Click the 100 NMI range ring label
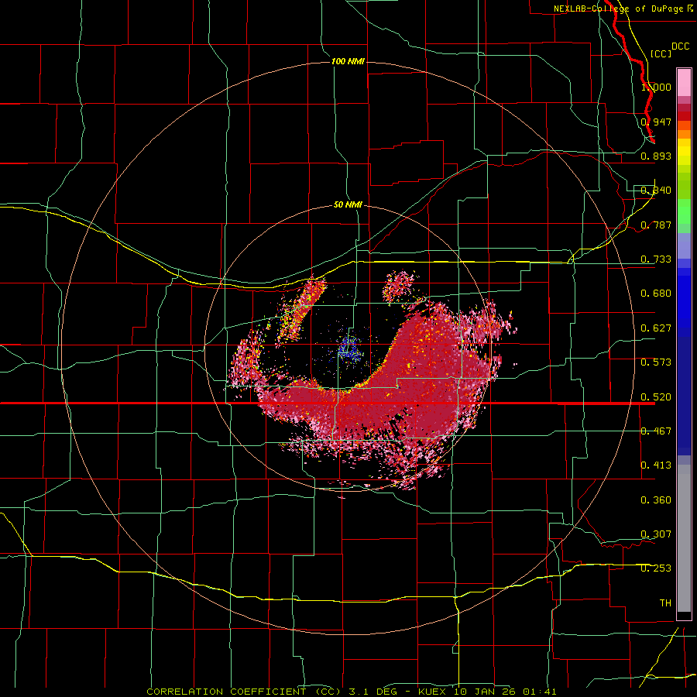This screenshot has width=697, height=697. tap(348, 61)
